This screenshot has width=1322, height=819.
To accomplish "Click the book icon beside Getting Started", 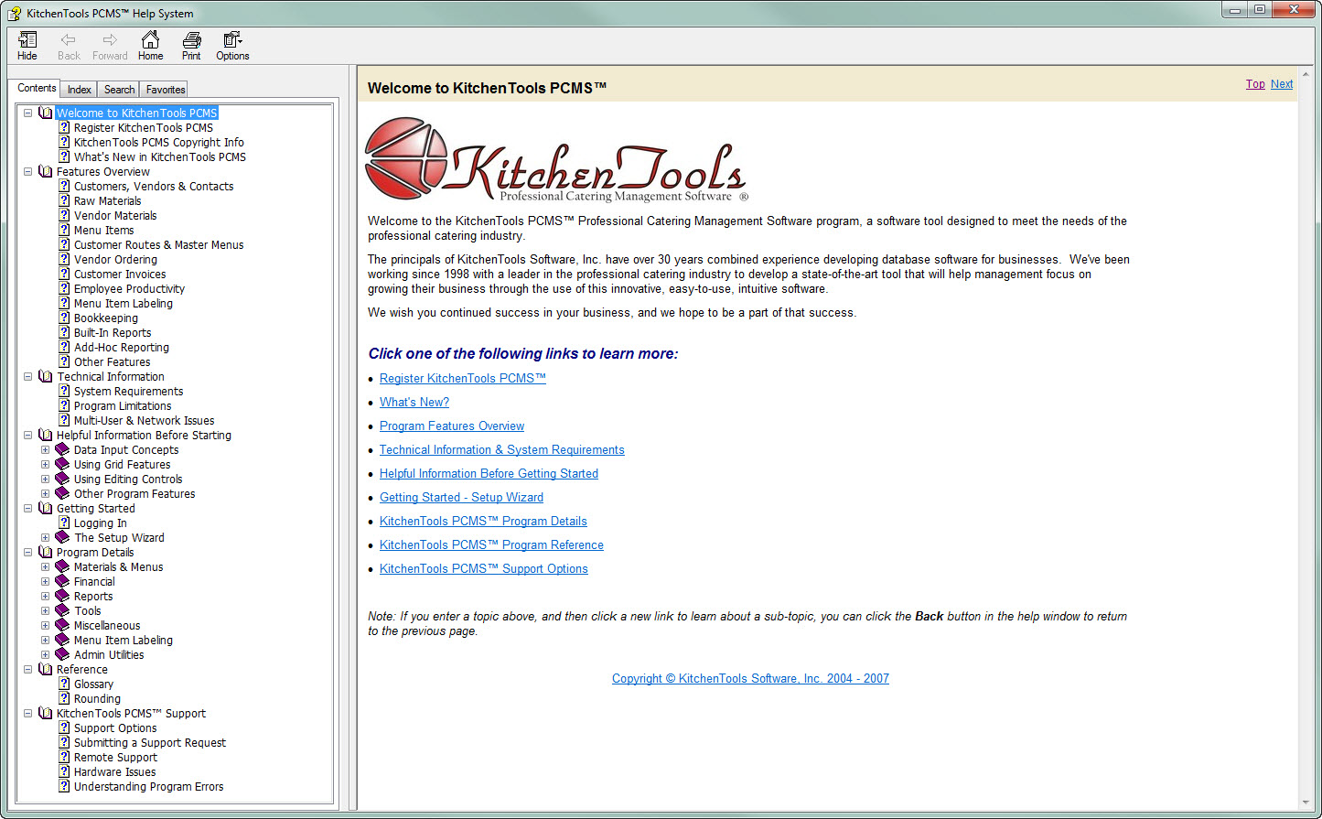I will click(x=46, y=508).
